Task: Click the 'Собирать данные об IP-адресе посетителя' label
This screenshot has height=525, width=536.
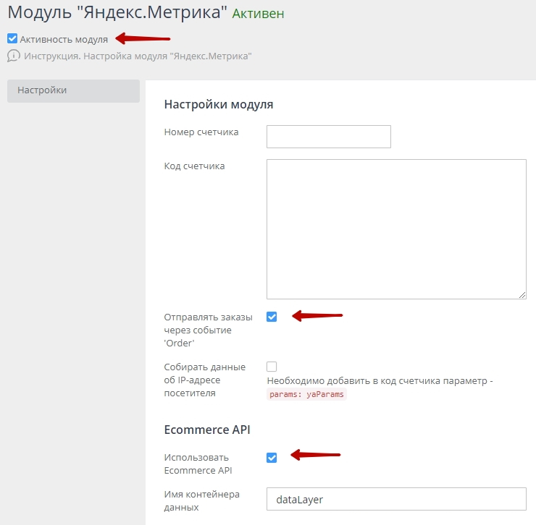Action: (205, 380)
